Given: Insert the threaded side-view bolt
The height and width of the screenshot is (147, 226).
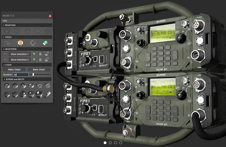Looking at the screenshot, I should (47, 95).
